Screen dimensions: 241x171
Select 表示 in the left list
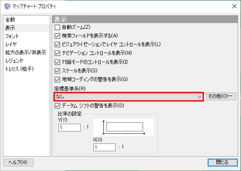coord(26,28)
